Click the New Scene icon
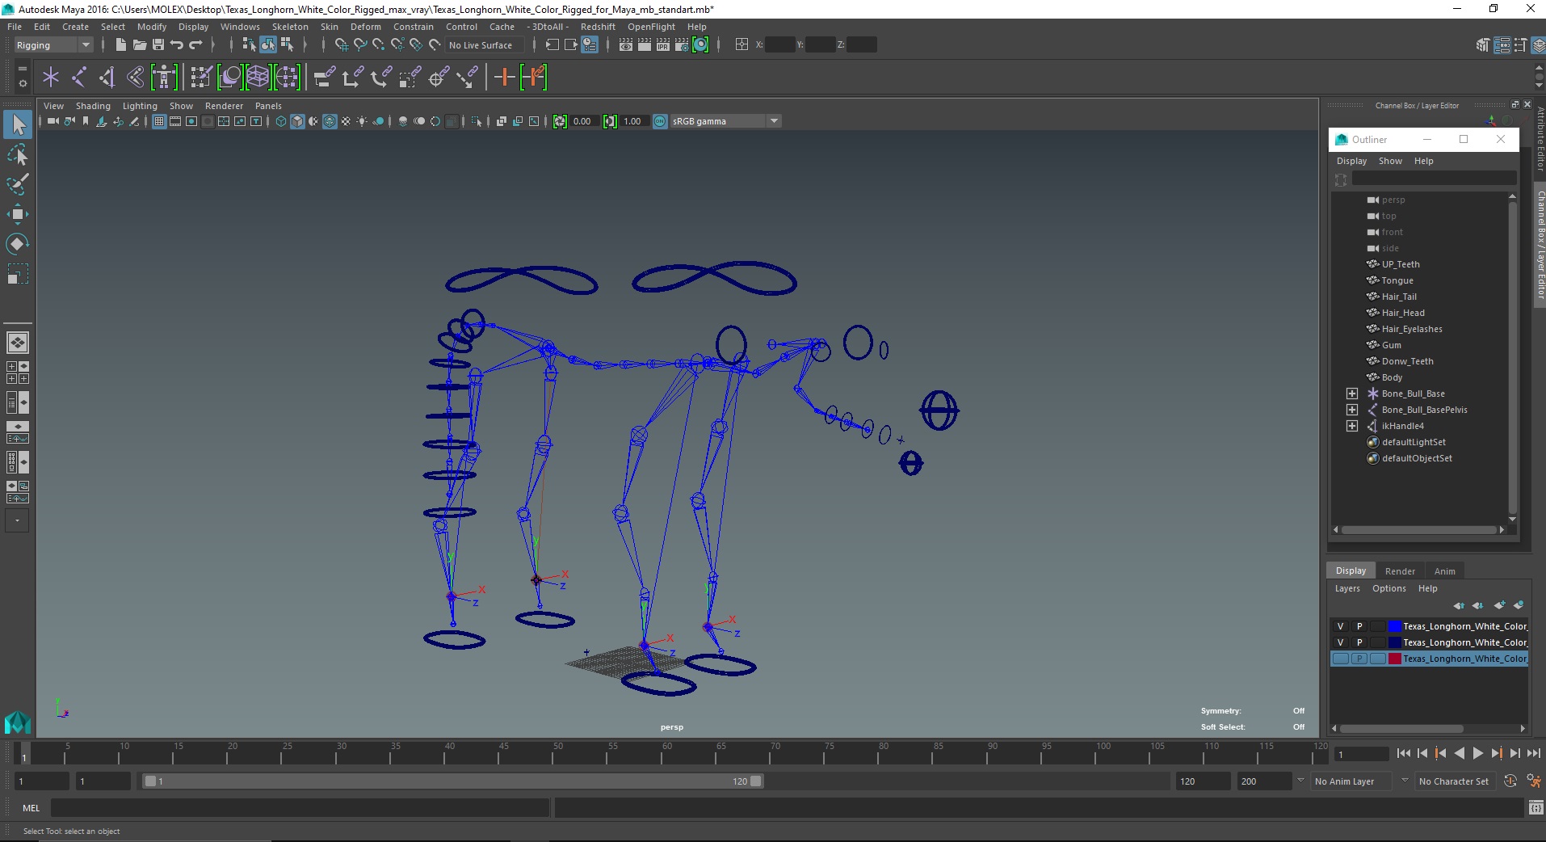Screen dimensions: 1546x842 point(120,45)
